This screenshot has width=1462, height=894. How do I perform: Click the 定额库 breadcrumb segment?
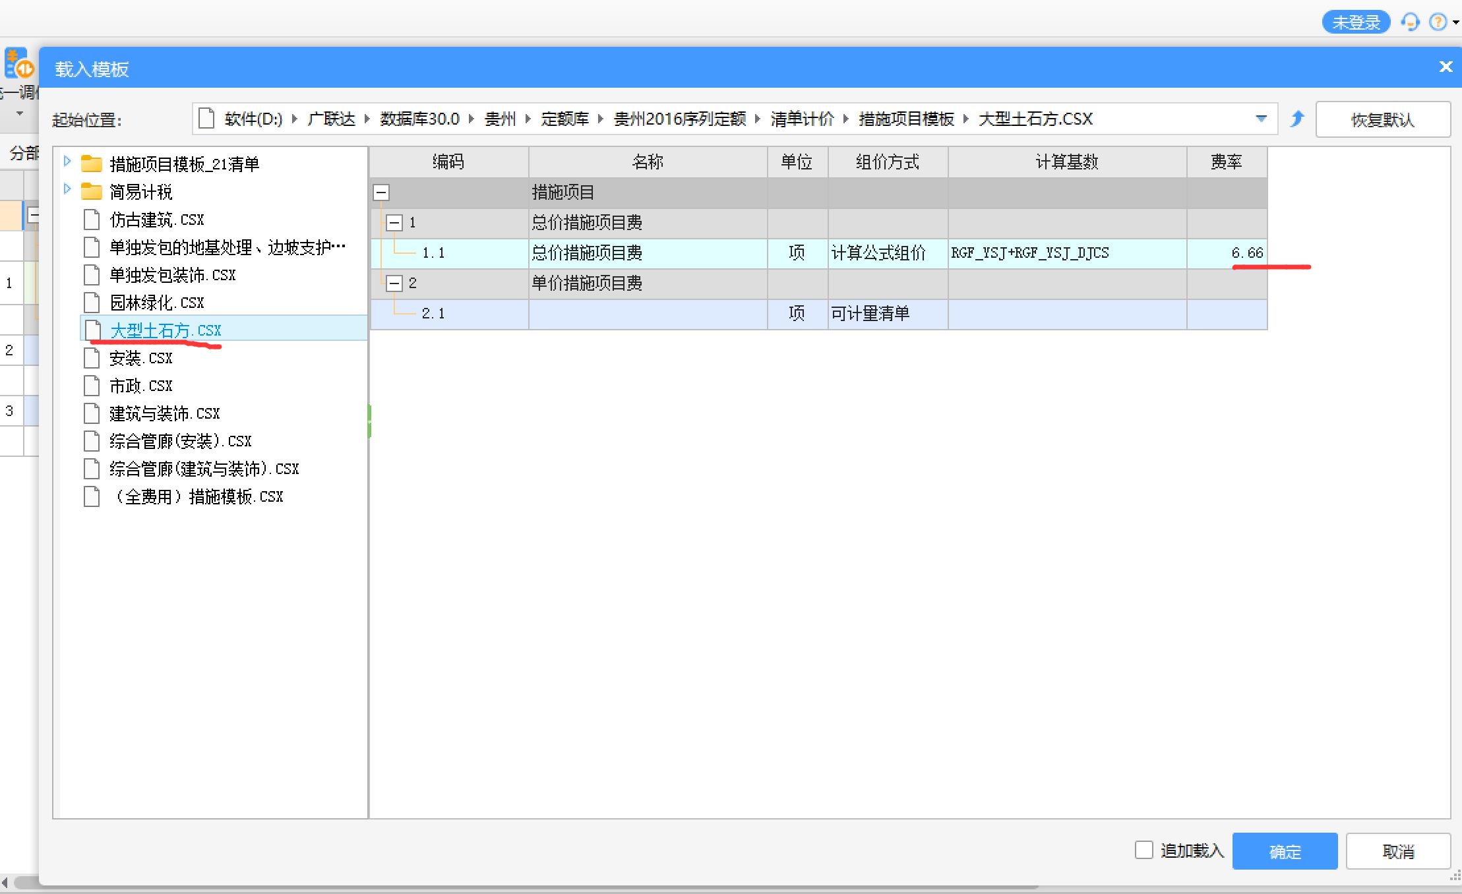(564, 119)
